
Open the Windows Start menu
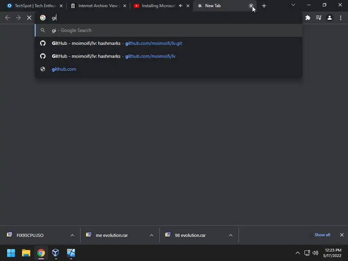point(11,253)
